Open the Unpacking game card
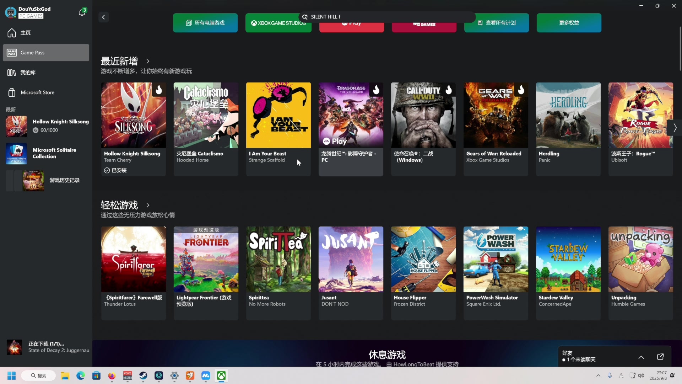 pos(641,273)
